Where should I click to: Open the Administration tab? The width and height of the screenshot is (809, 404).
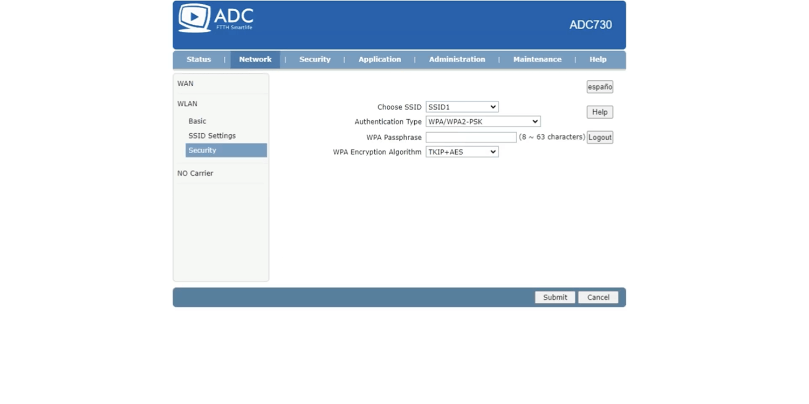click(457, 59)
